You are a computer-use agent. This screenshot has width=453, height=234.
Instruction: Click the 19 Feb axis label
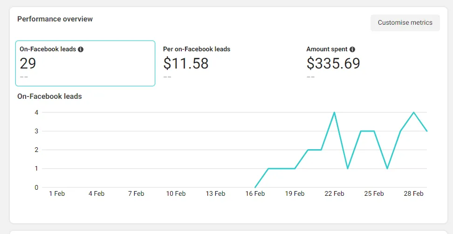(x=295, y=194)
